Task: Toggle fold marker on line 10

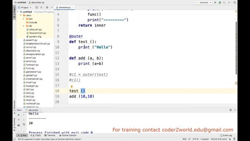Action: [x=68, y=47]
